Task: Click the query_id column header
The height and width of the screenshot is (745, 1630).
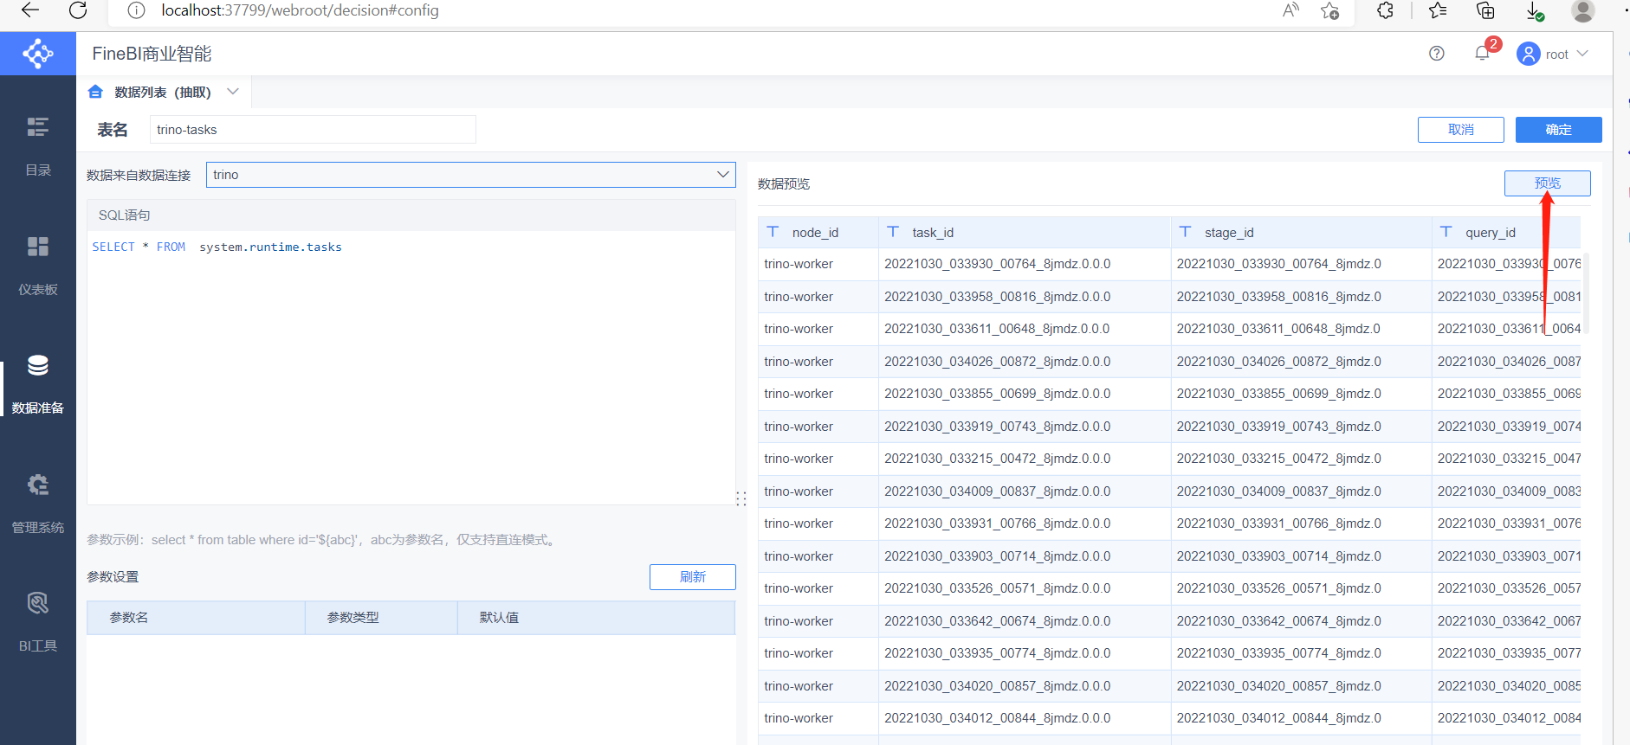Action: 1506,232
